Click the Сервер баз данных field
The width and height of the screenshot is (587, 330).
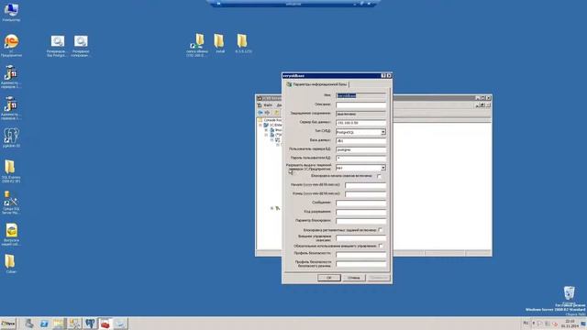(360, 123)
